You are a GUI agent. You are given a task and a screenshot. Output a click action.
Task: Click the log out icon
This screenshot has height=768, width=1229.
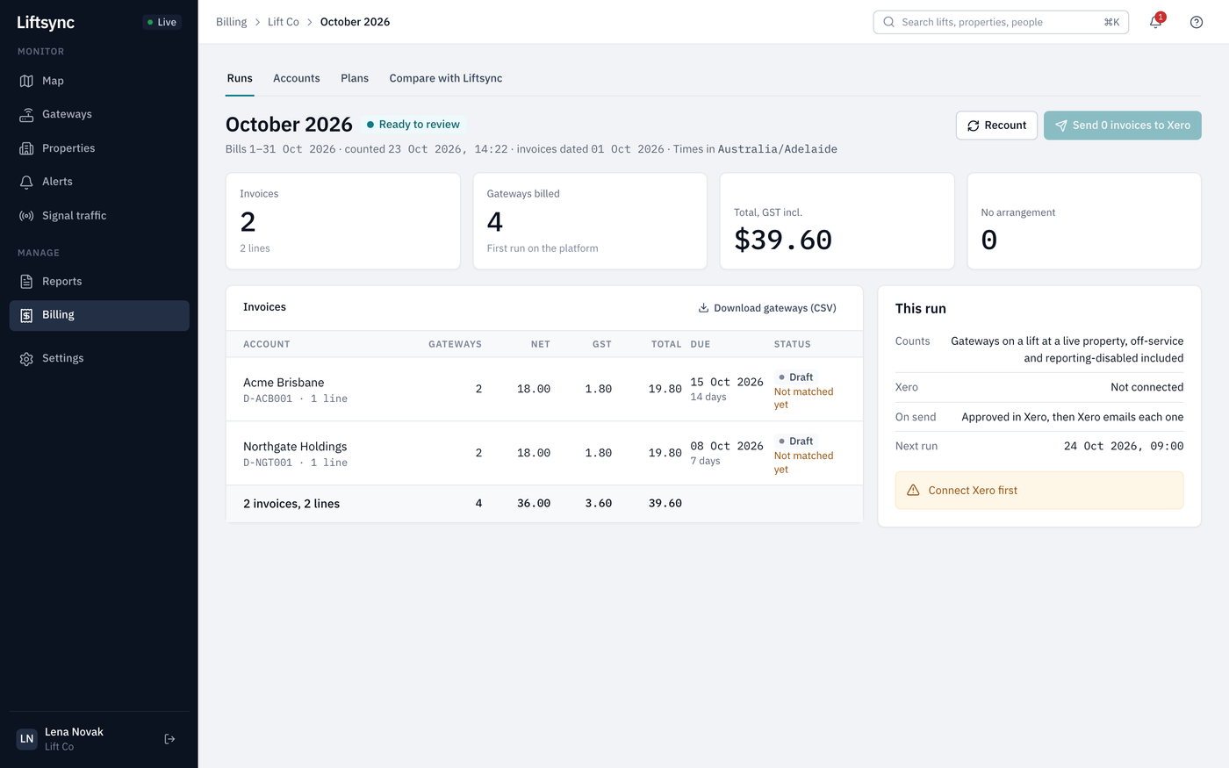170,739
